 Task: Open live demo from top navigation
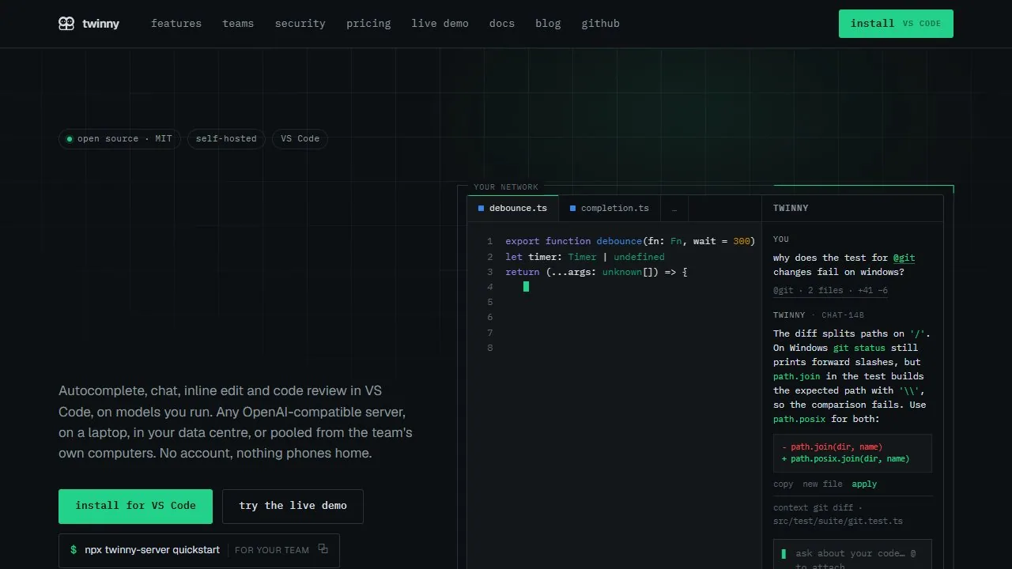[440, 24]
